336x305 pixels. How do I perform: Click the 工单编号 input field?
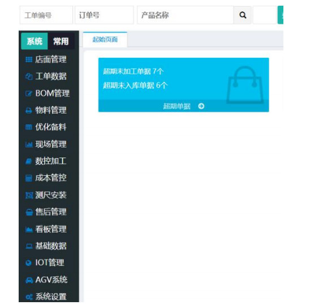coord(46,15)
